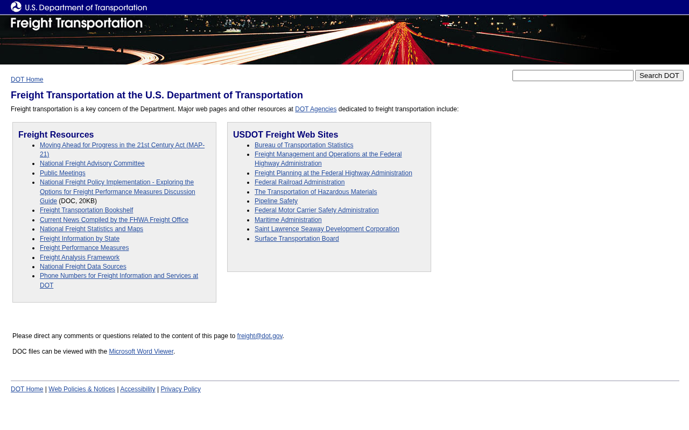This screenshot has width=689, height=430.
Task: Open Freight Management and Operations link
Action: 328,159
